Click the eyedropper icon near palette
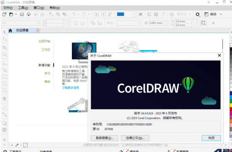 [17, 145]
